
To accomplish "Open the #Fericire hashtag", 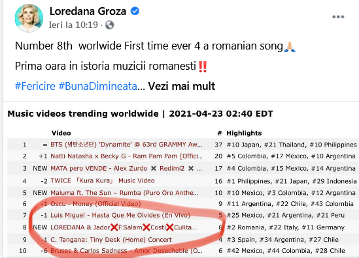I will click(35, 86).
